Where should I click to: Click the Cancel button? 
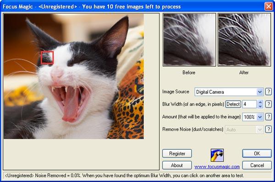[x=257, y=165]
